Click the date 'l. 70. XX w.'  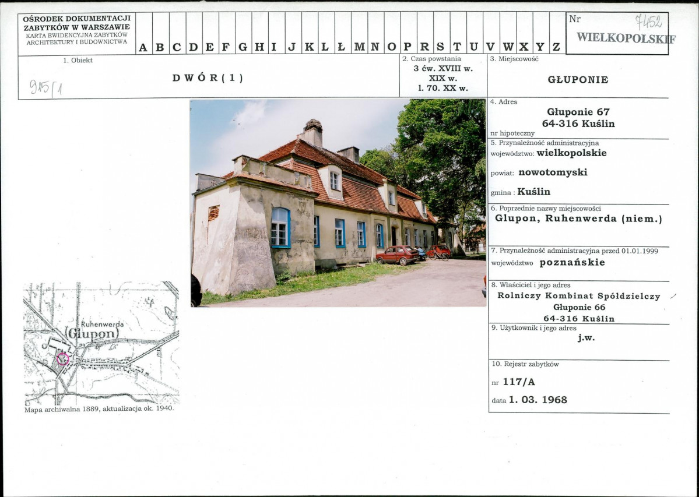443,88
